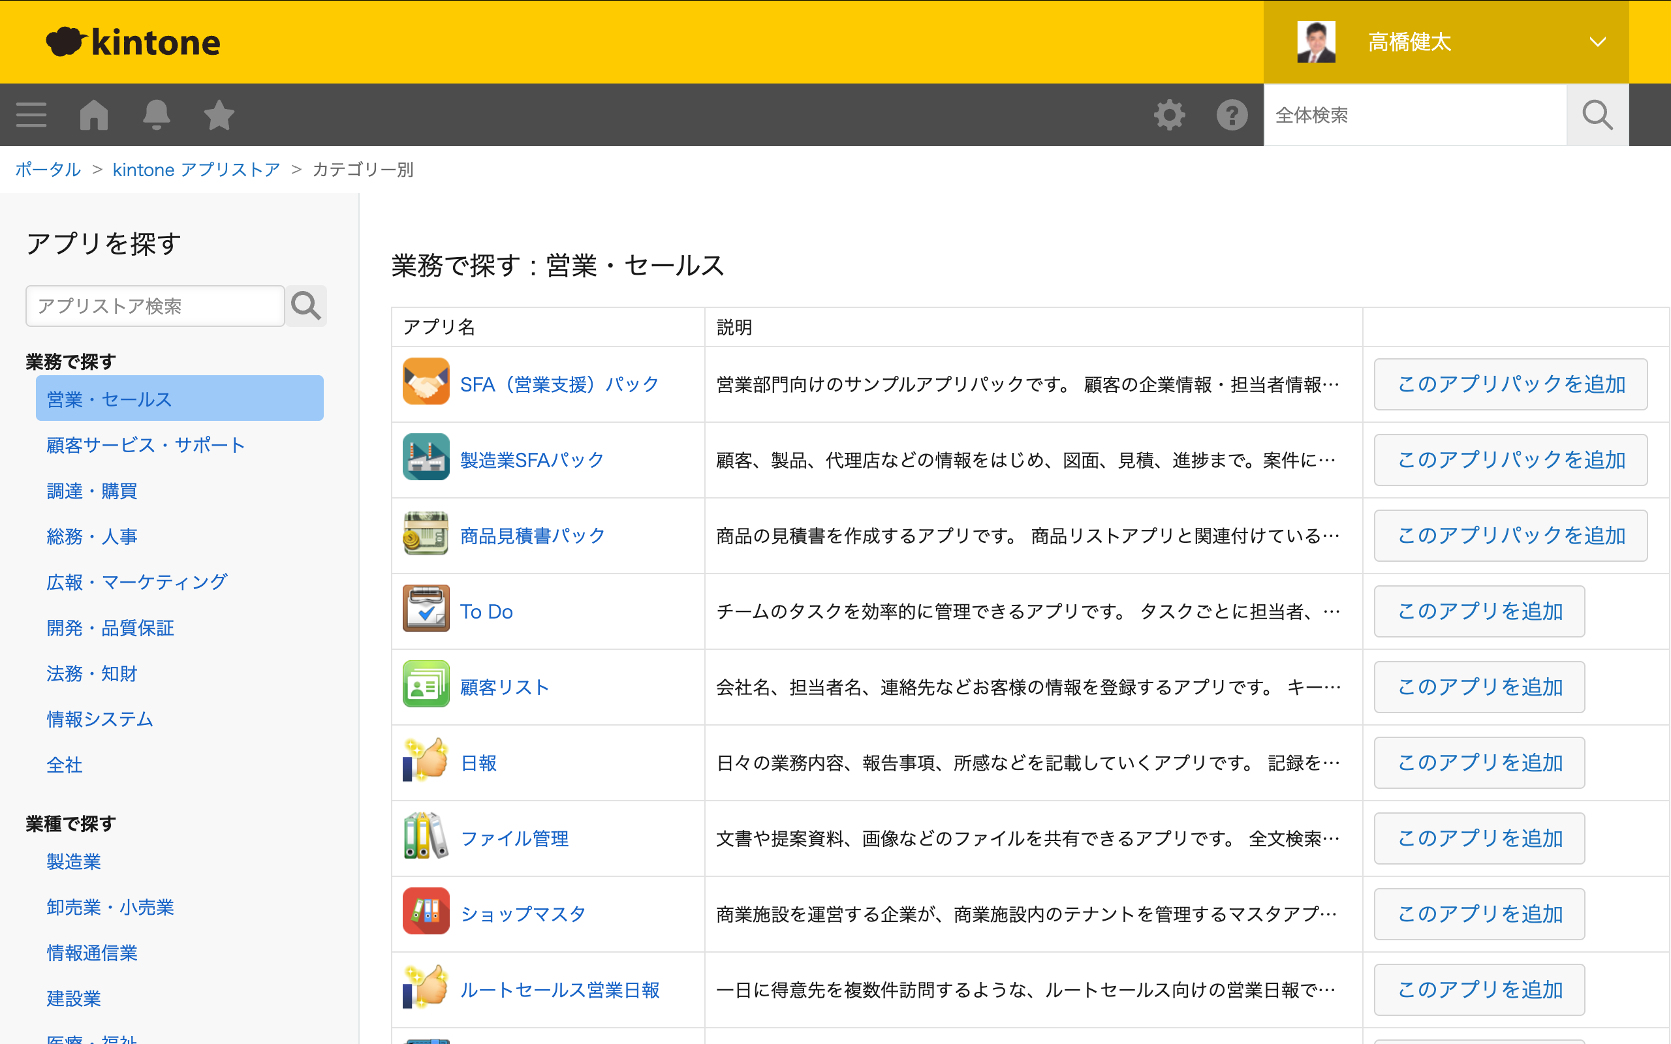Select 情報システム category

[99, 719]
